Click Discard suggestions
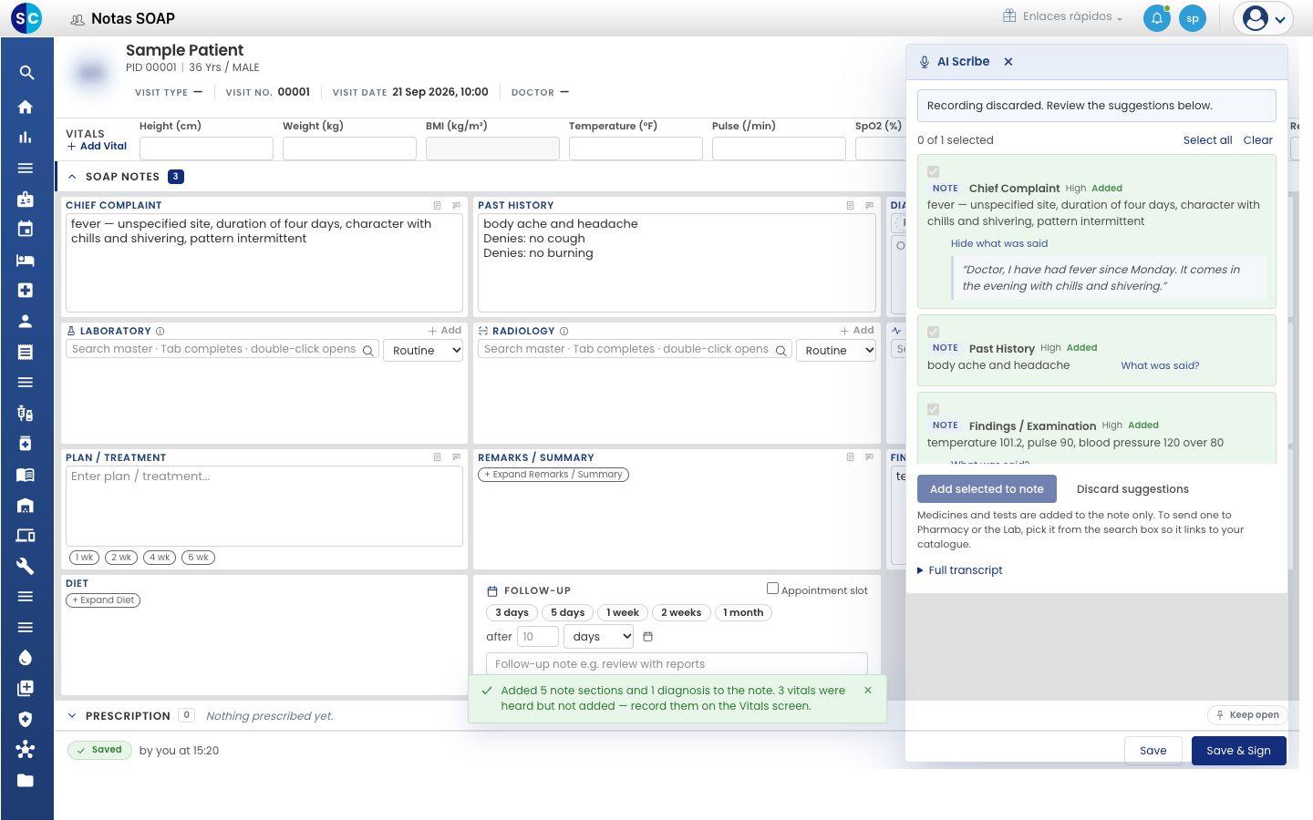The height and width of the screenshot is (820, 1313). pos(1132,489)
